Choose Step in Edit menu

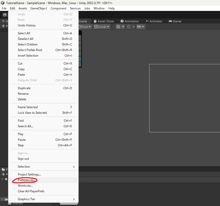[43, 145]
